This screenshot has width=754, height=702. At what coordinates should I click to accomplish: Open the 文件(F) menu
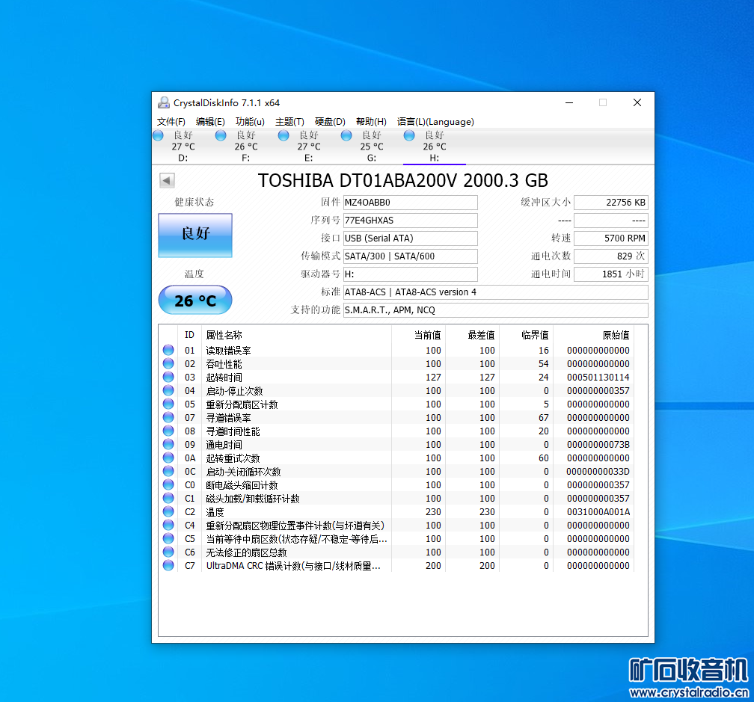[x=171, y=122]
